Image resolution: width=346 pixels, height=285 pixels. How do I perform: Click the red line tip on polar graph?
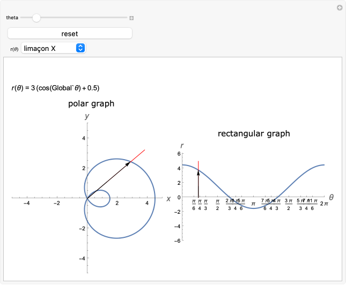[x=144, y=150]
